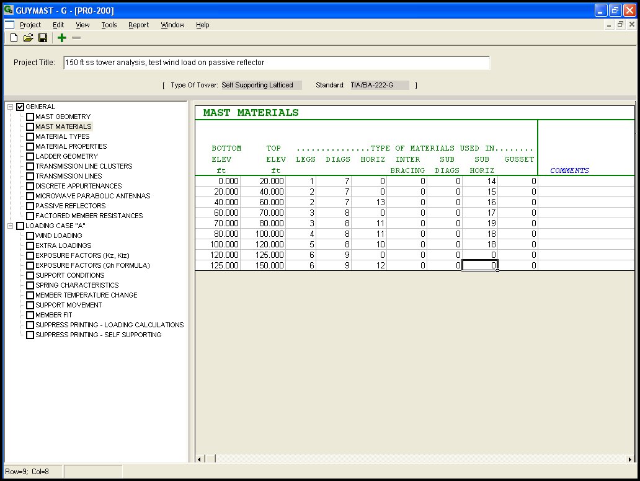Click Sub Horiz cell with value 17
Image resolution: width=640 pixels, height=481 pixels.
(480, 213)
